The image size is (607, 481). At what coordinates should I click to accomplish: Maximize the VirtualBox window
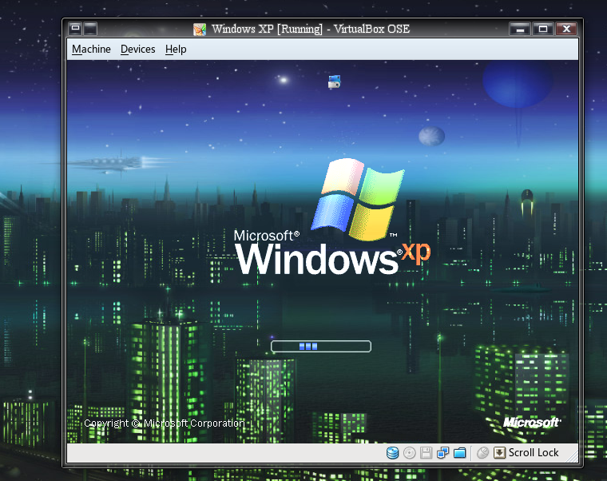543,29
